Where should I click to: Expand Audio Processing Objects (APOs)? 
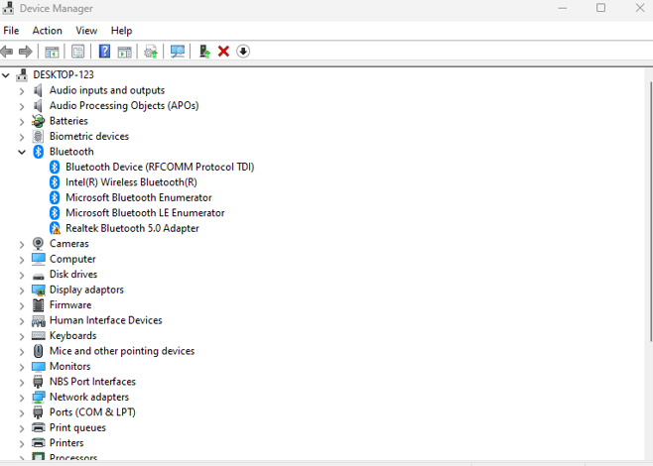[22, 106]
